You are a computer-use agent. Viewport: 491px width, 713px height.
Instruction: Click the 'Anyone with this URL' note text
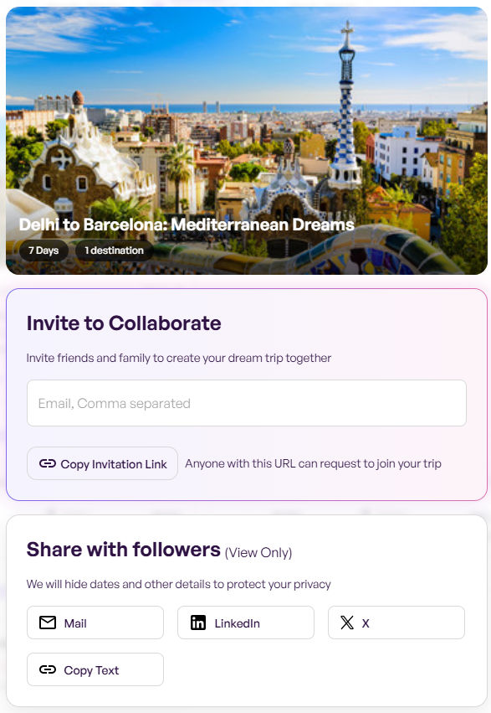coord(313,463)
